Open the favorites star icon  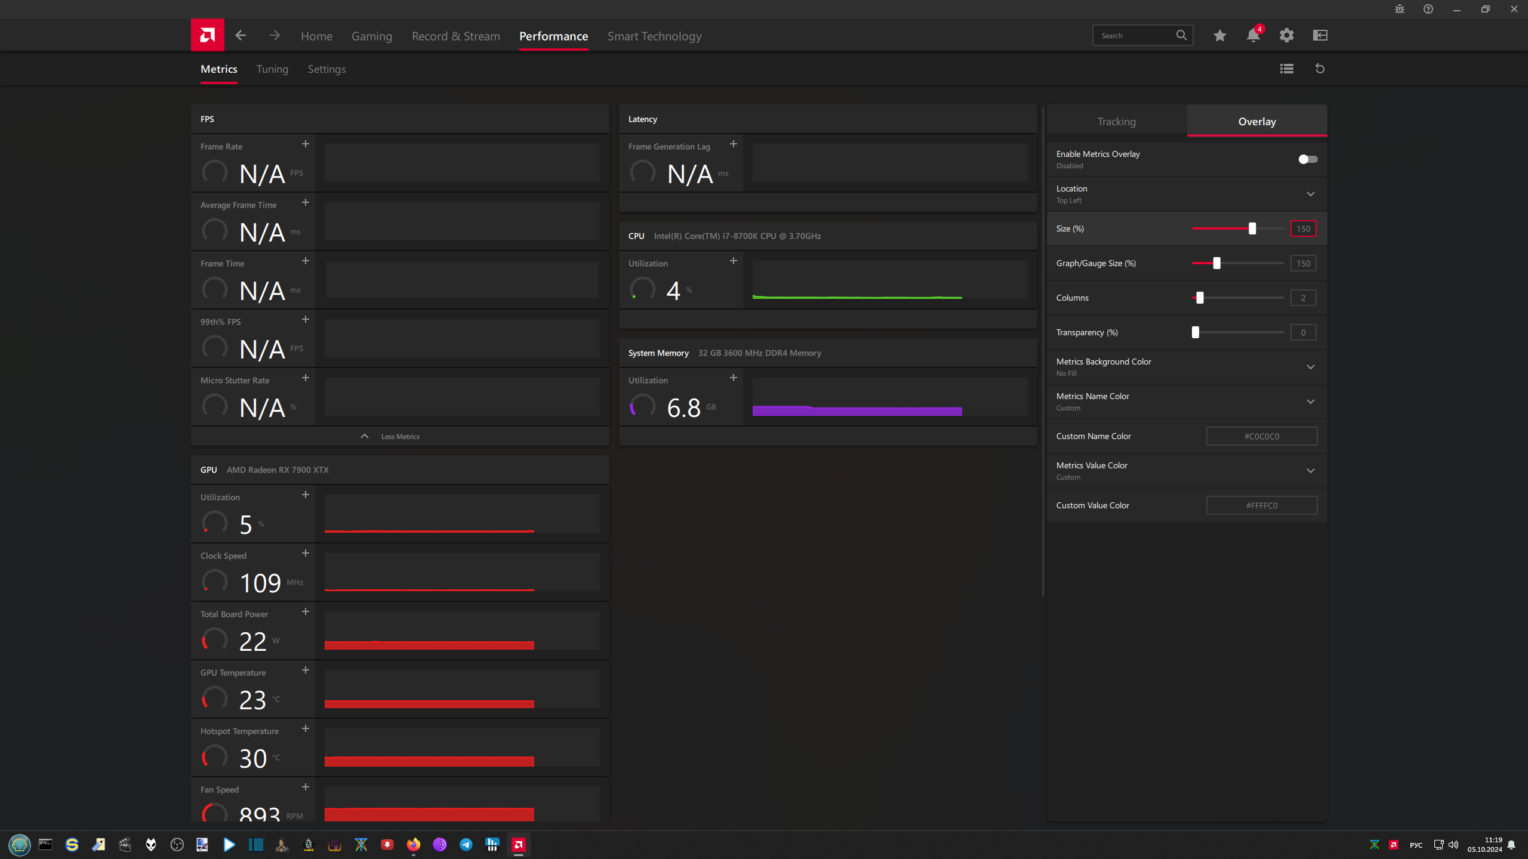pos(1219,35)
